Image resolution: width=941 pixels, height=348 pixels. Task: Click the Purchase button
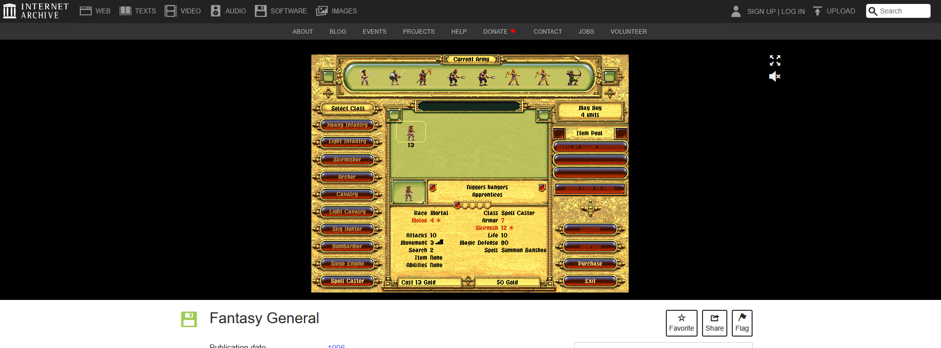[590, 264]
